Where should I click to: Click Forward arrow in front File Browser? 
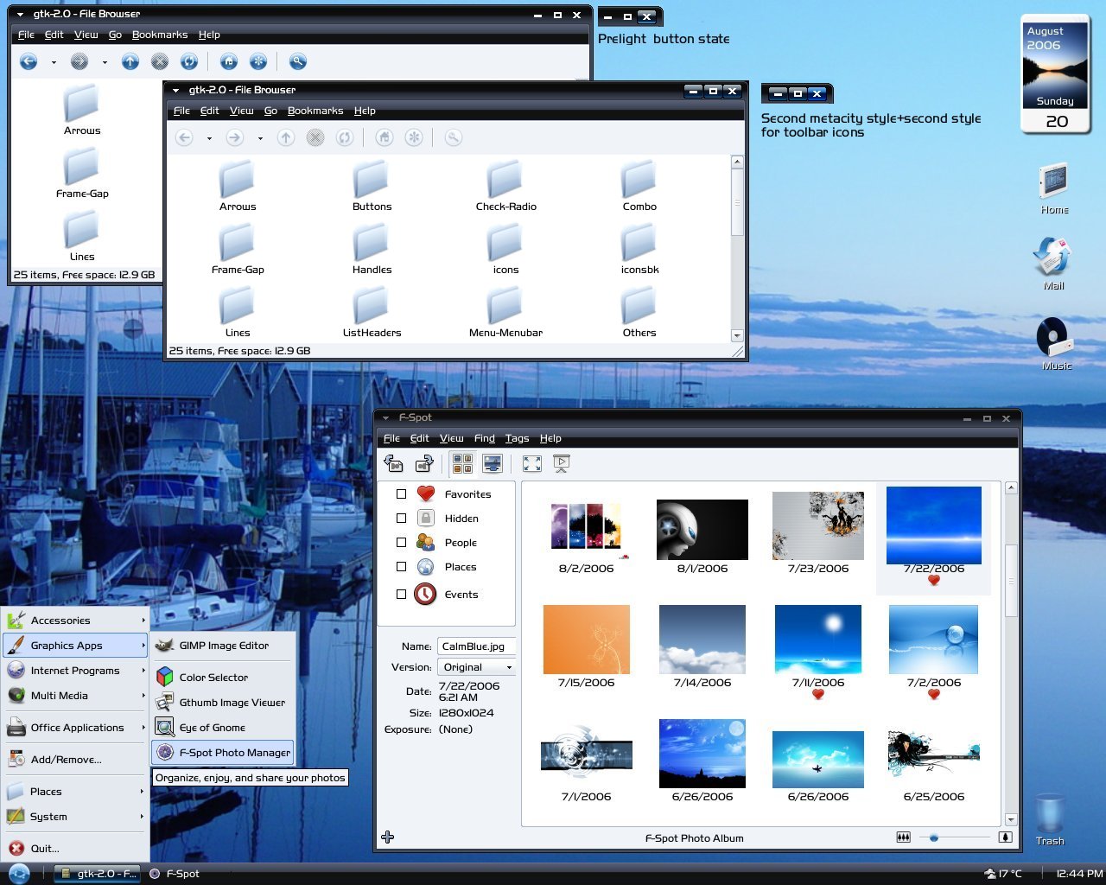[234, 137]
